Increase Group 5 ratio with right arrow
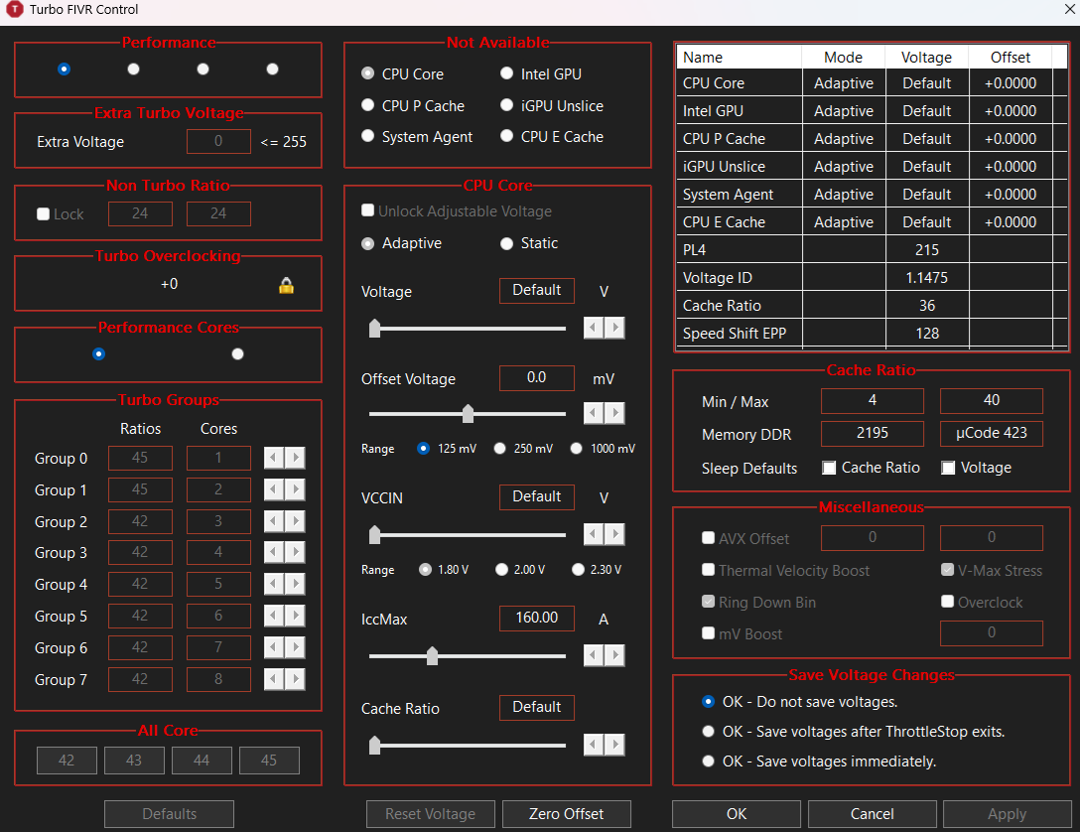This screenshot has width=1080, height=832. [296, 616]
